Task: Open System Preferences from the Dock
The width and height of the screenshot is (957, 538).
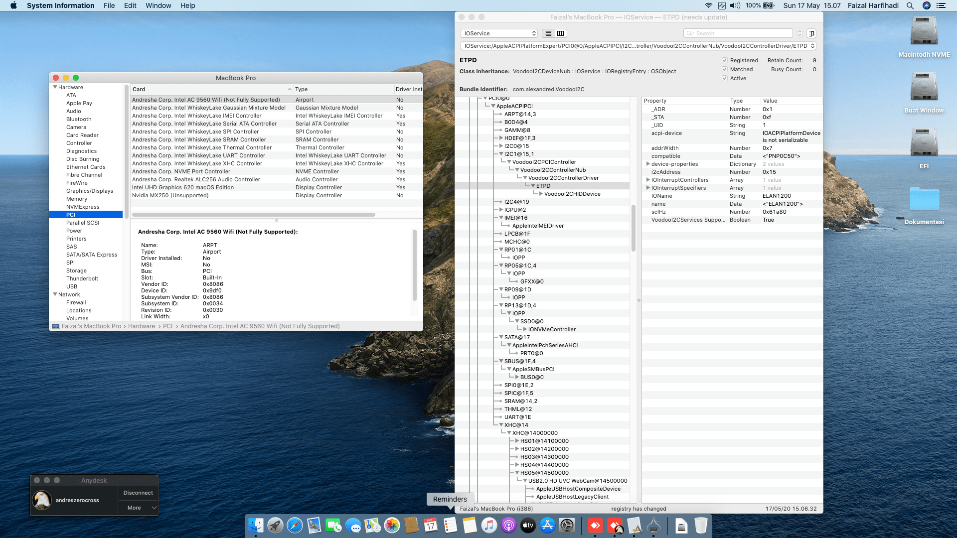Action: point(567,525)
